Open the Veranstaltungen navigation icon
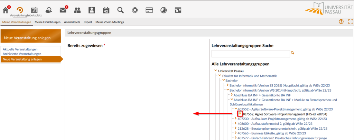The image size is (354, 140). tap(20, 10)
